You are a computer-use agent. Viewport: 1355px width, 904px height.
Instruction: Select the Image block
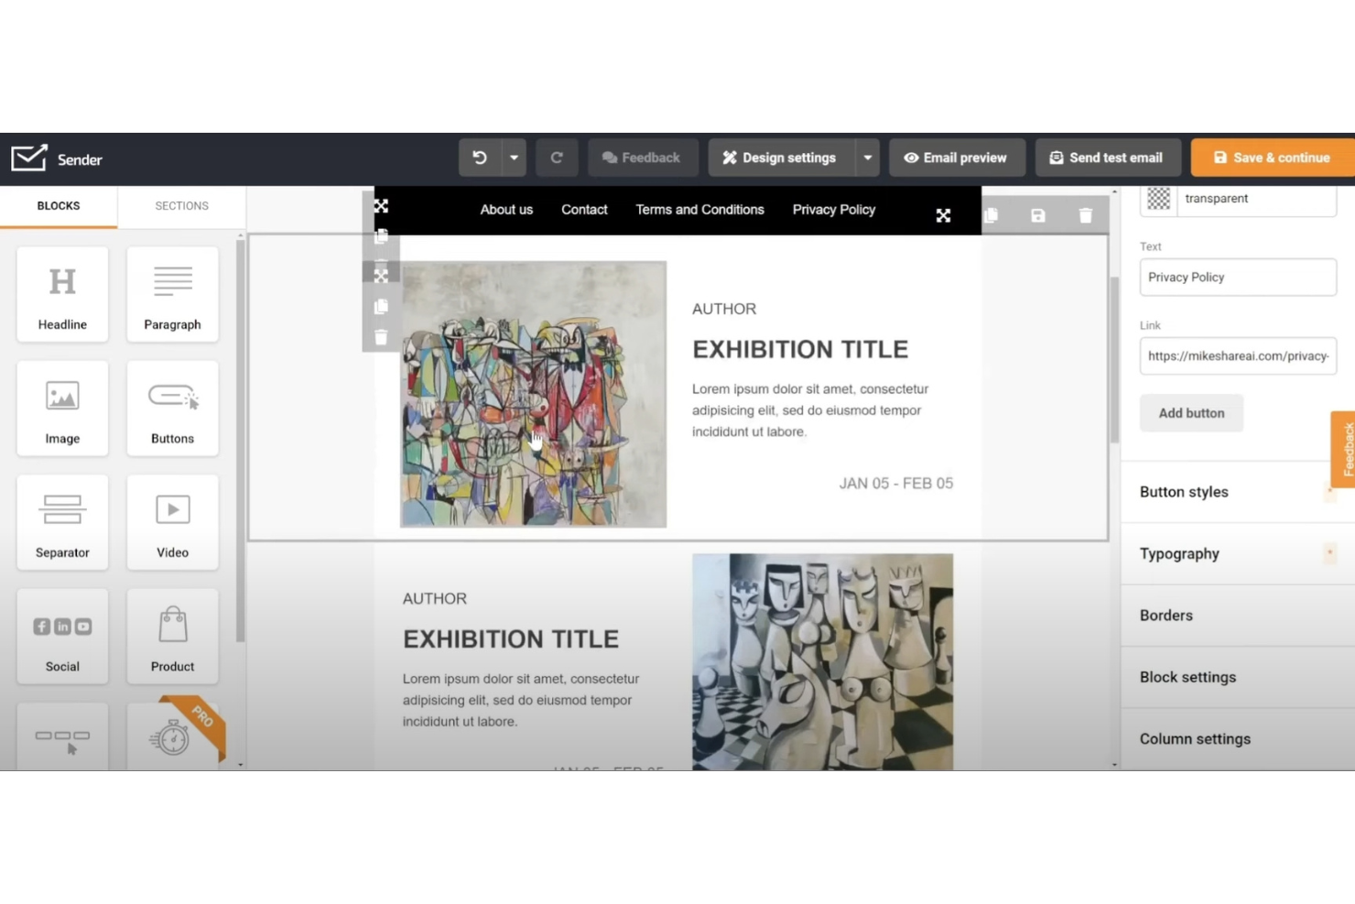coord(62,408)
